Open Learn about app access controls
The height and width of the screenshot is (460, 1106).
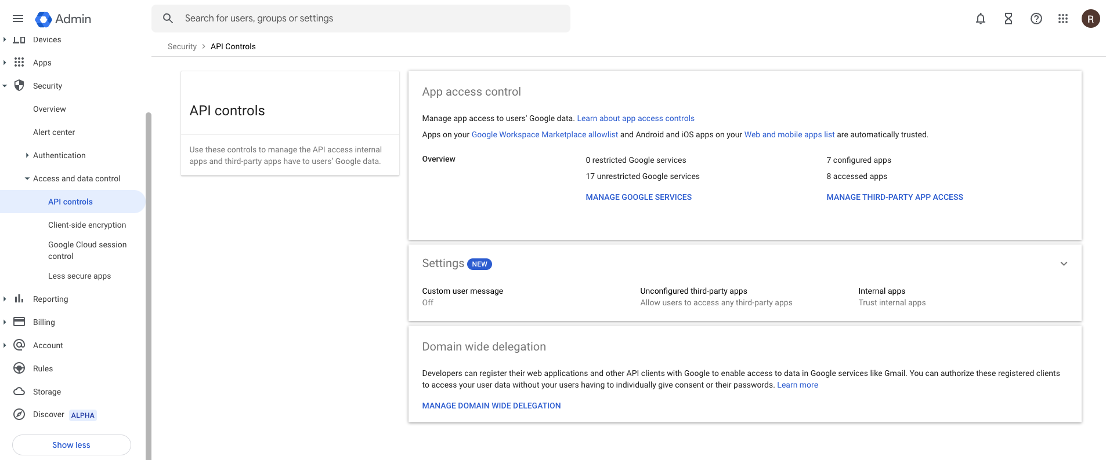(635, 118)
